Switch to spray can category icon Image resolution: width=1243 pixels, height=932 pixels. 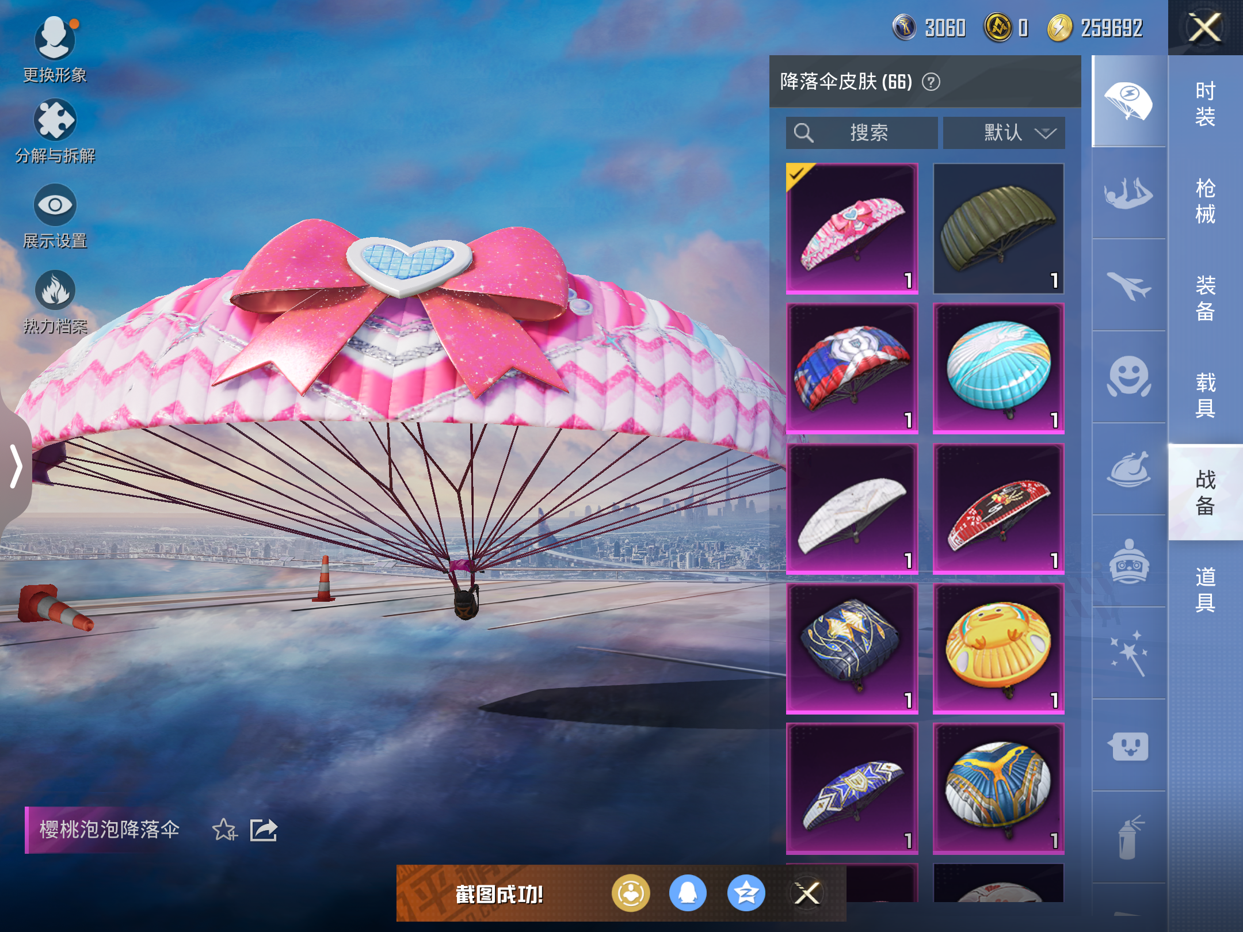pos(1128,838)
